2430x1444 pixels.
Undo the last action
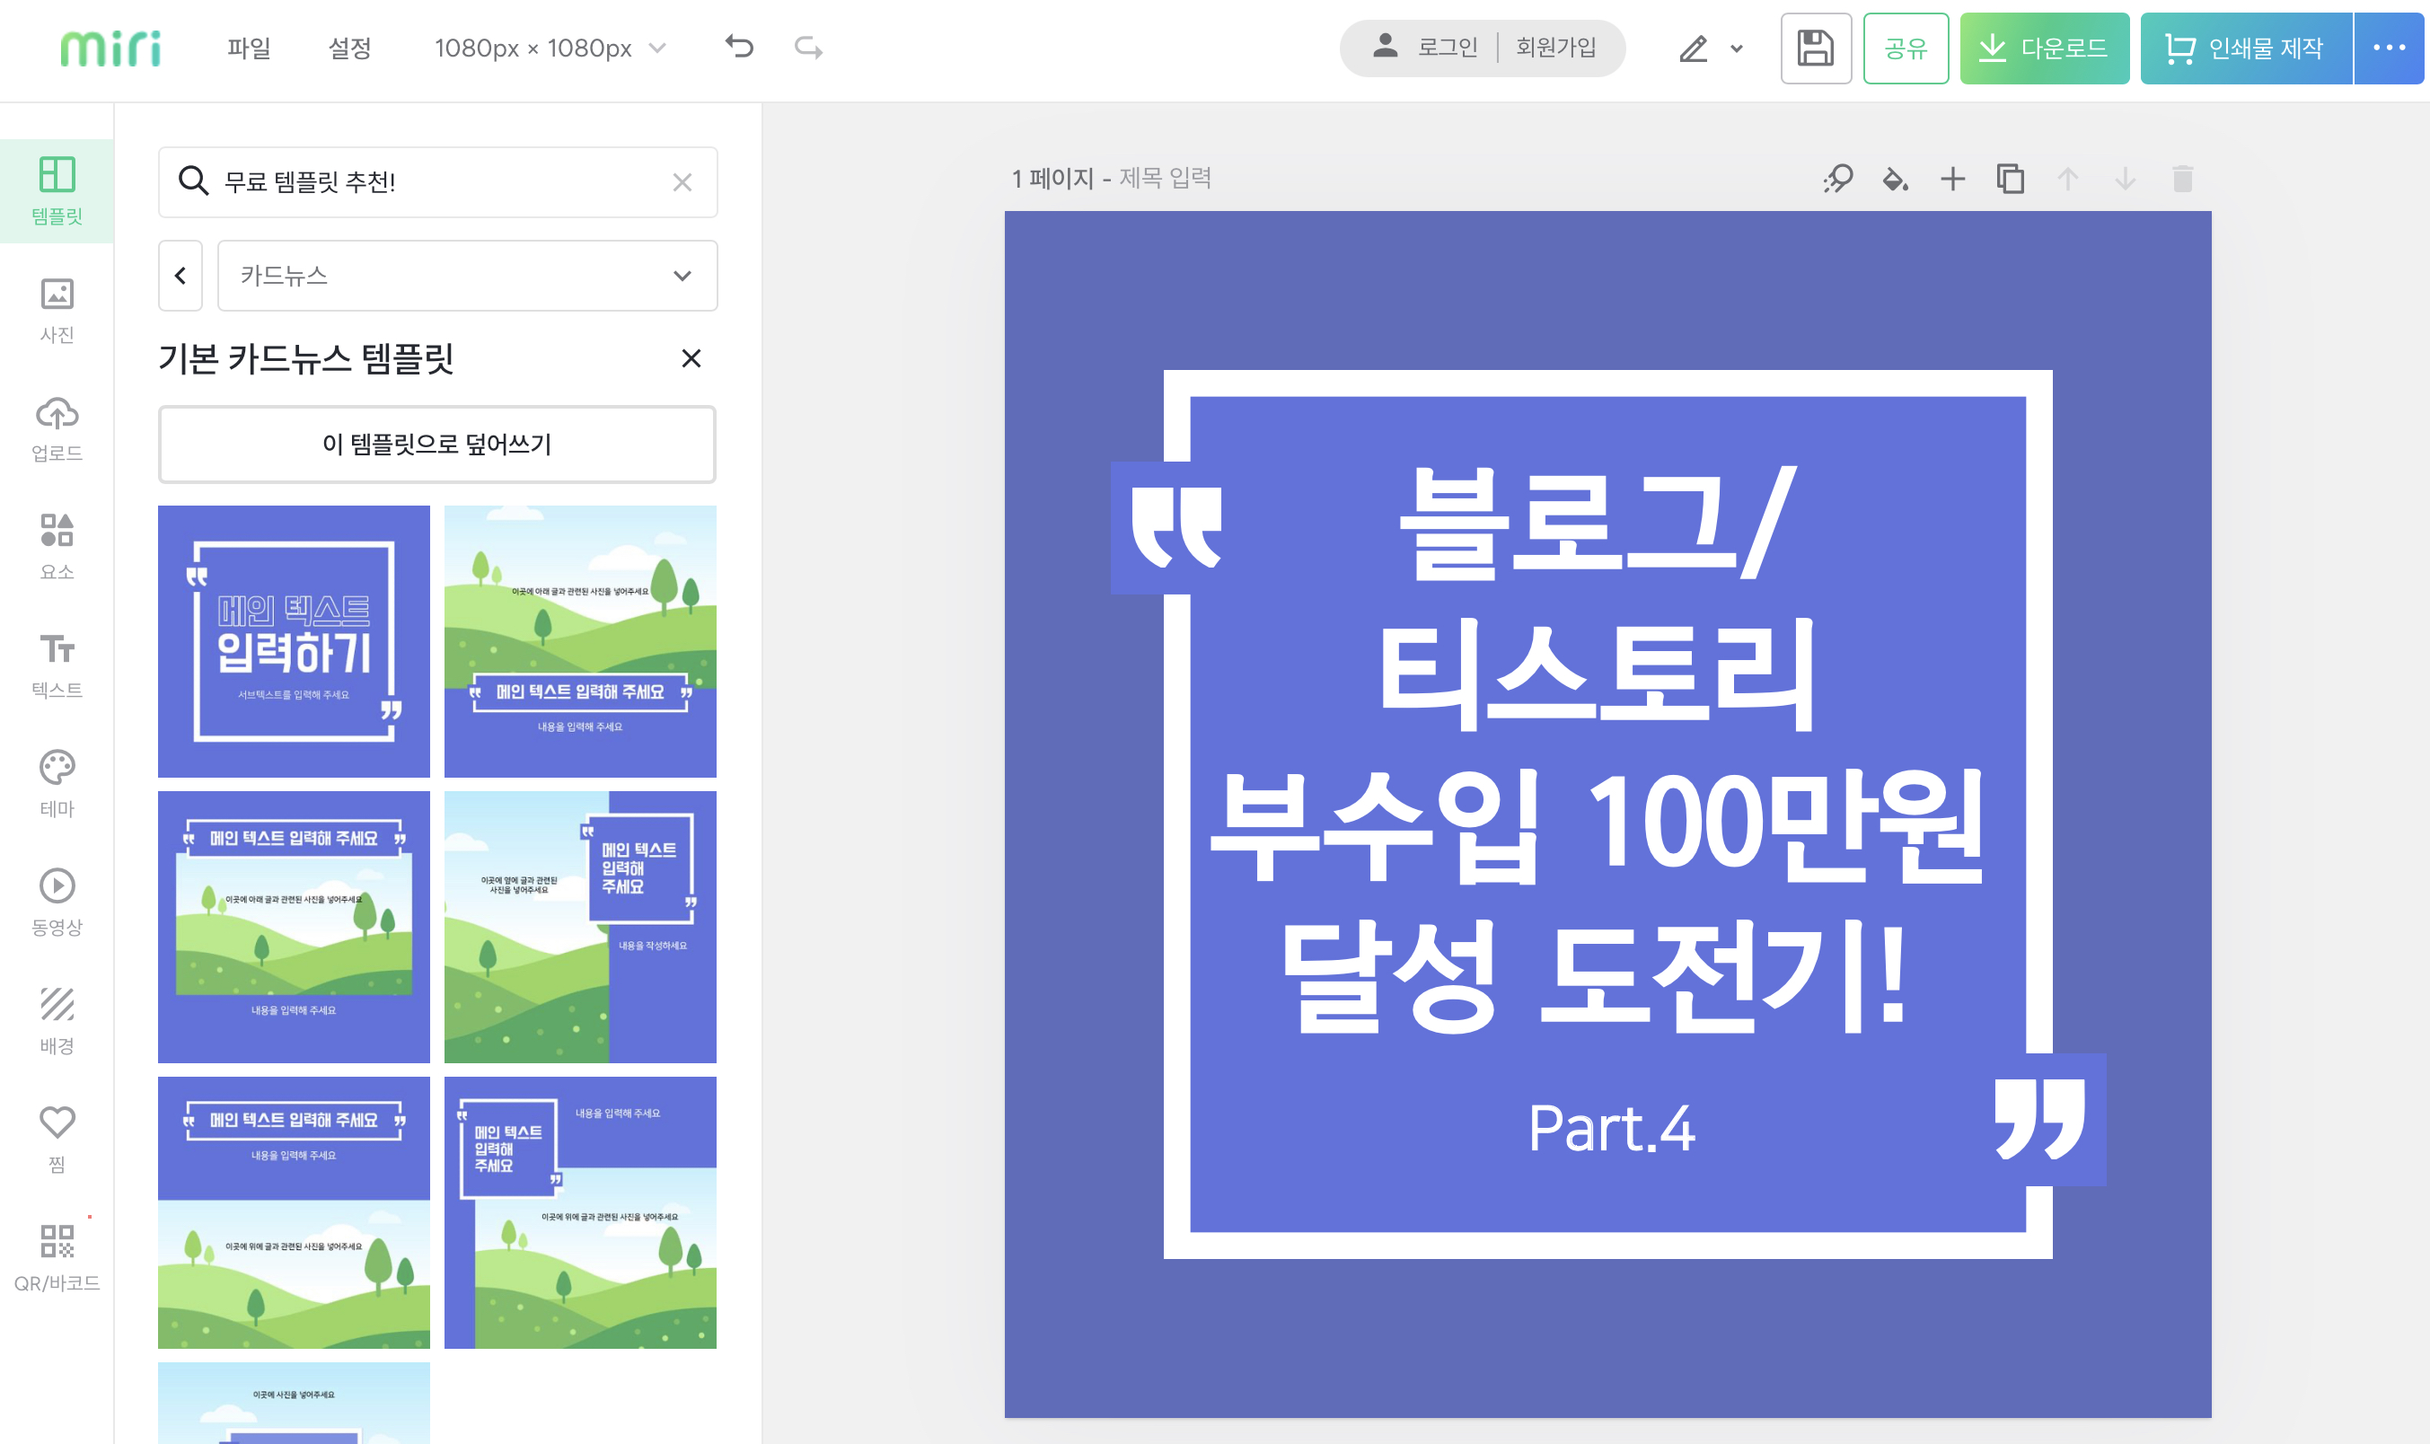pos(739,47)
